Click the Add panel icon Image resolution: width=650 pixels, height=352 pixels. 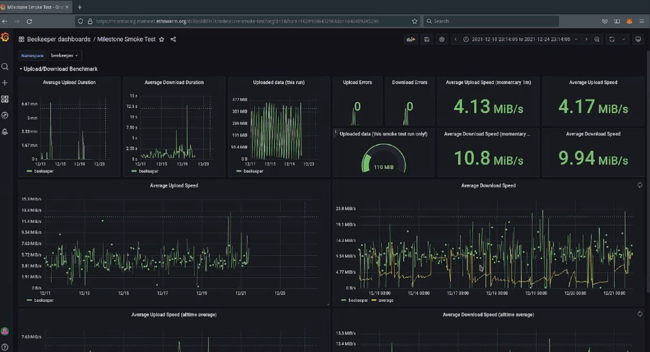(x=410, y=40)
